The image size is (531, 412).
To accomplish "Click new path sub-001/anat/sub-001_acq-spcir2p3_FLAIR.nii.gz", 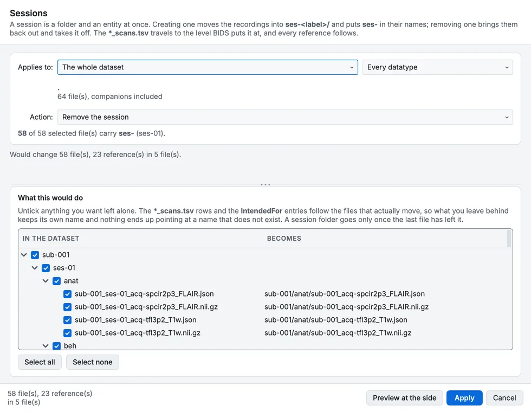I will 346,307.
